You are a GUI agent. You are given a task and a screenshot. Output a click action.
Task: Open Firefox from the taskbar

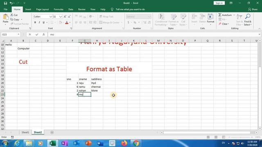(x=124, y=143)
